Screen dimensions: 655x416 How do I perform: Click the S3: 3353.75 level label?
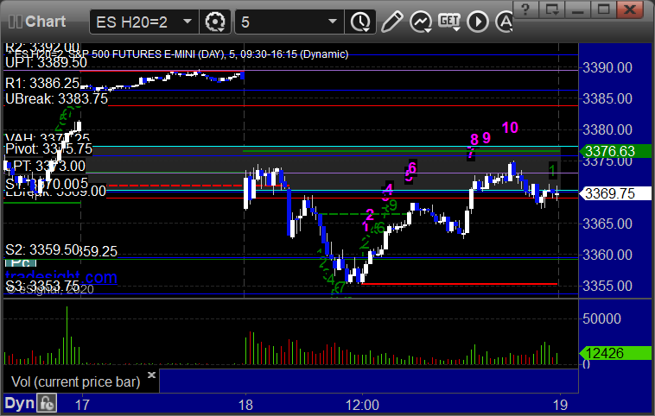point(42,286)
